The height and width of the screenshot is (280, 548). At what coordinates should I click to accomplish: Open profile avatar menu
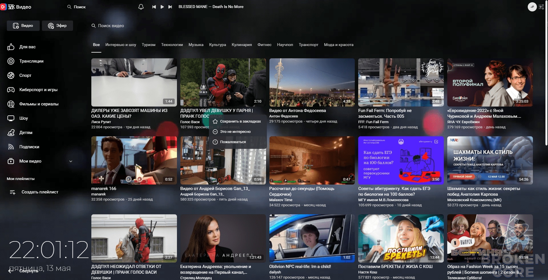coord(532,7)
